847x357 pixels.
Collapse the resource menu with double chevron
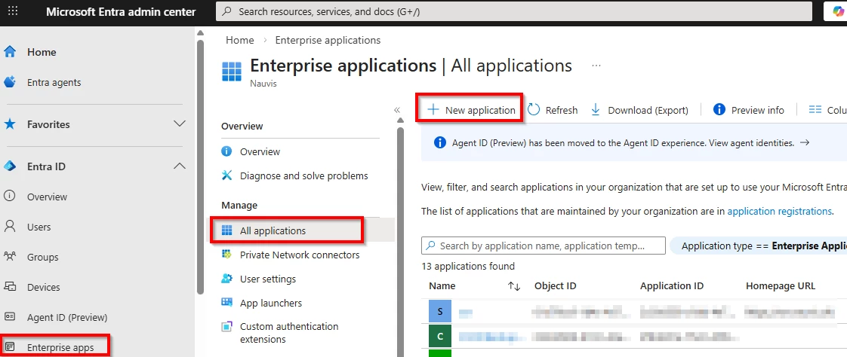[397, 110]
